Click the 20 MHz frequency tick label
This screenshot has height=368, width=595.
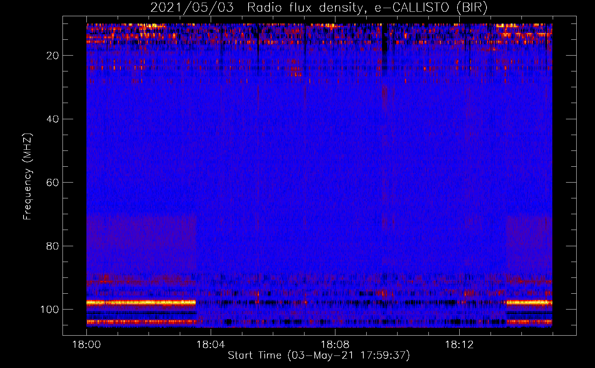pyautogui.click(x=53, y=56)
